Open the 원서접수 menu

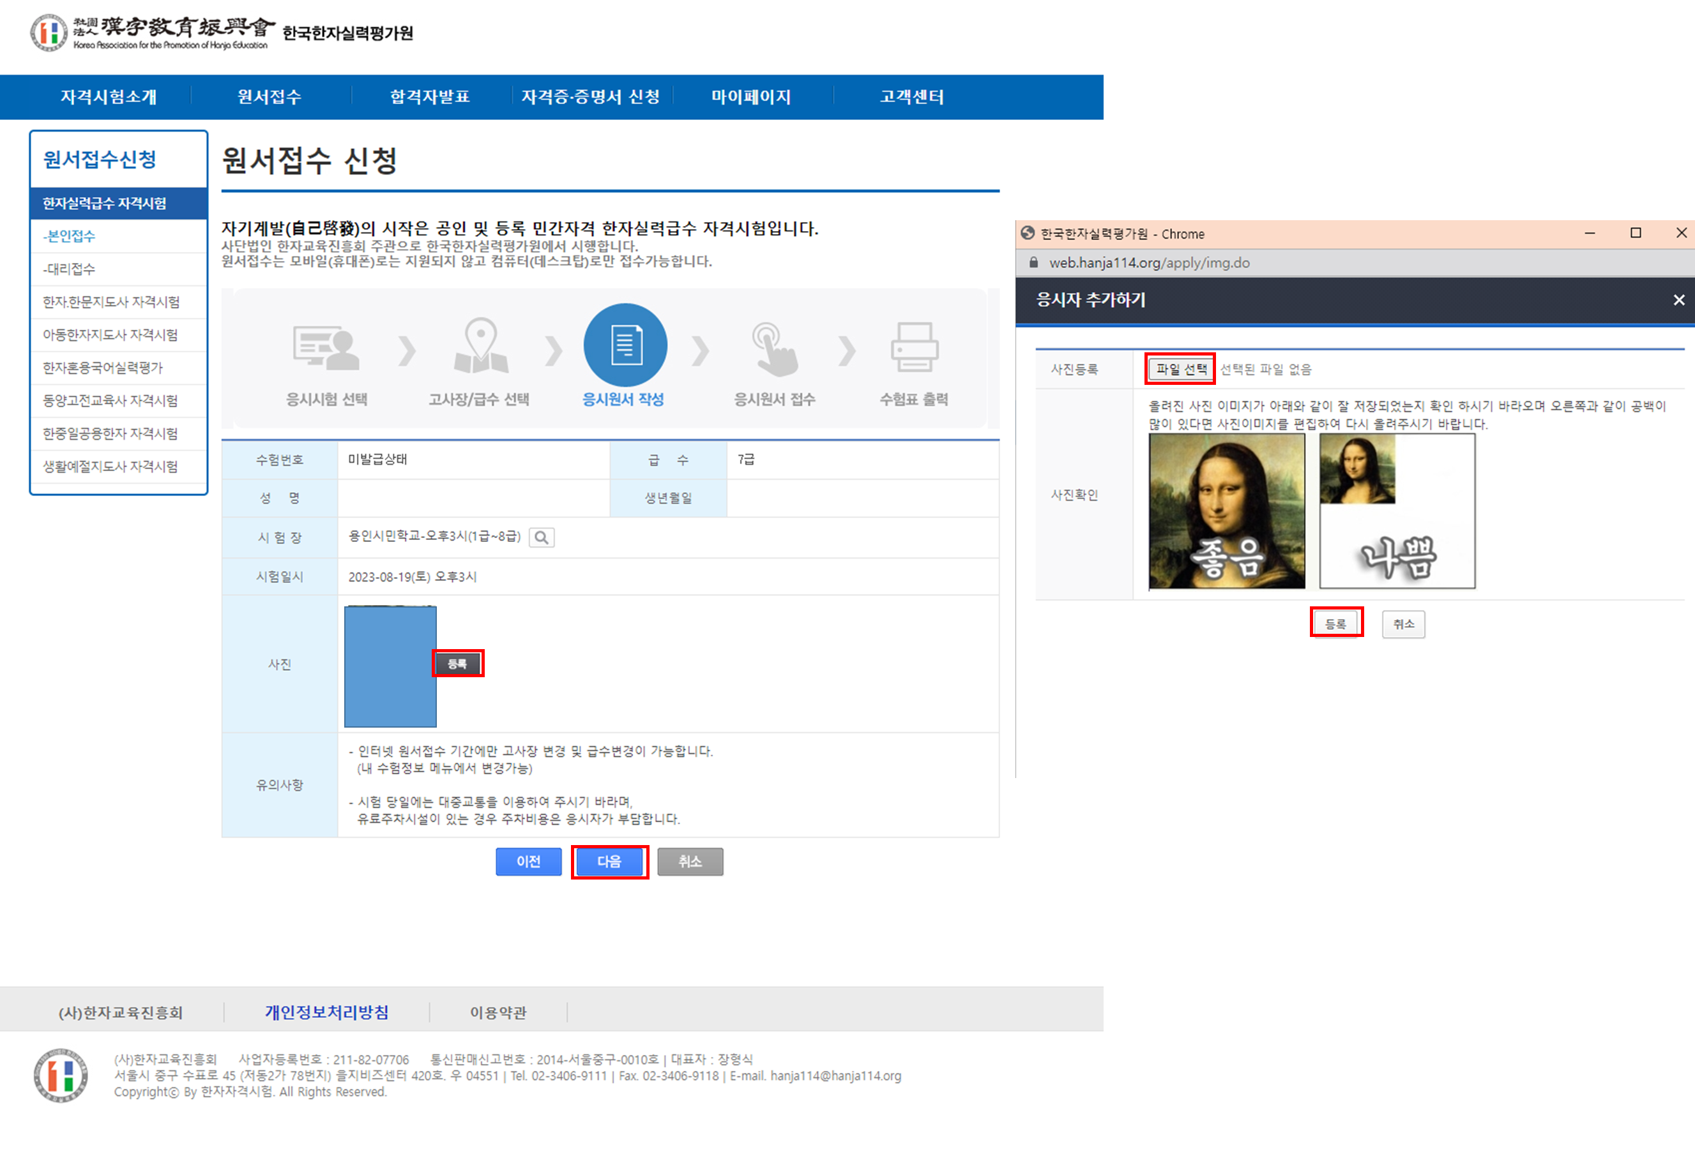[x=269, y=97]
